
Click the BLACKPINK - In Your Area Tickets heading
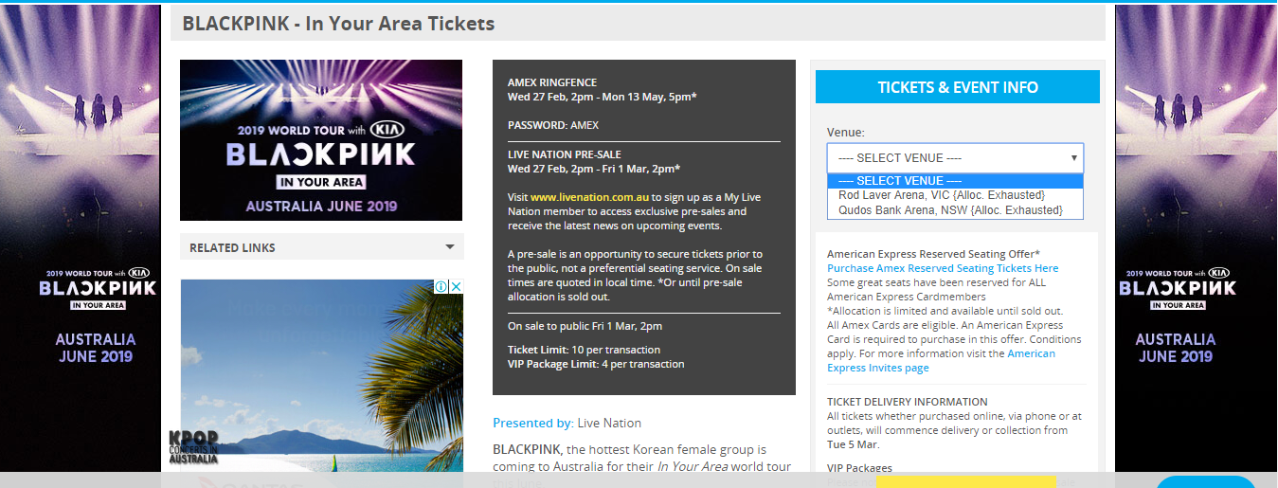point(338,23)
